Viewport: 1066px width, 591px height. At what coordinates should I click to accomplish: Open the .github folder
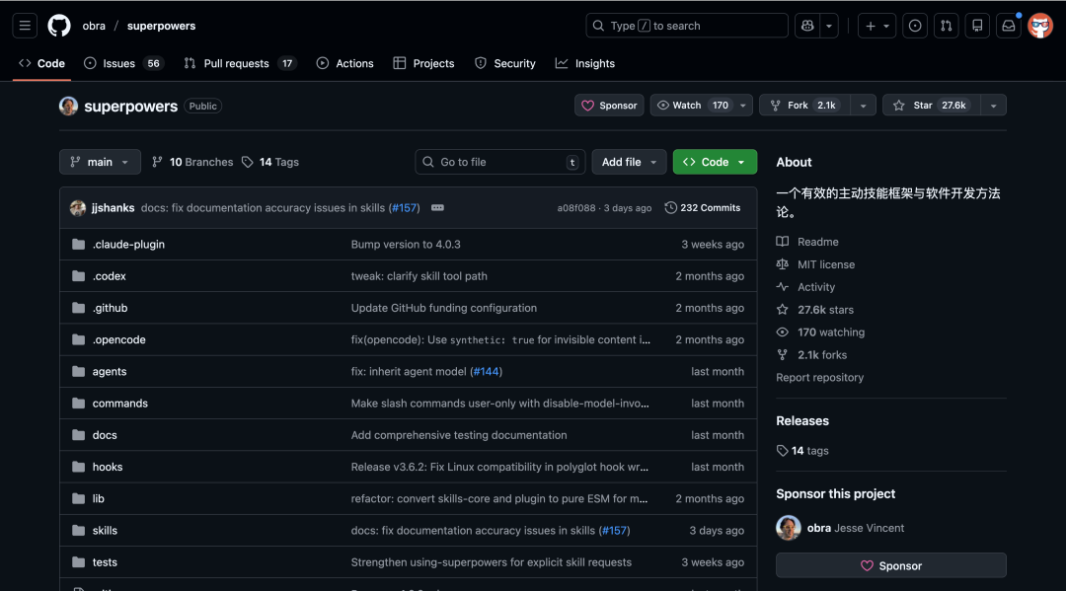111,308
